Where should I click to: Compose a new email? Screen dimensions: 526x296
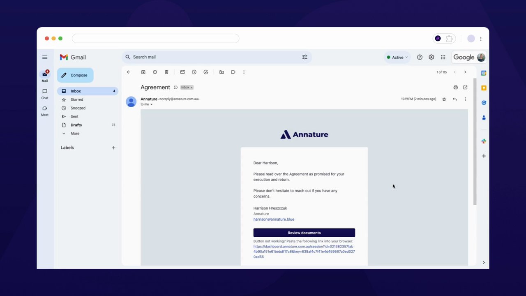75,75
